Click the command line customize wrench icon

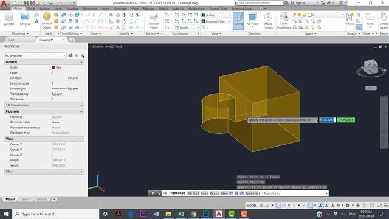159,193
